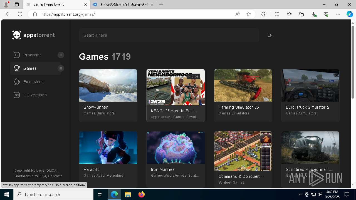The width and height of the screenshot is (356, 200).
Task: Open the NBA 2K25 Arcade Edition thumbnail
Action: [x=175, y=87]
